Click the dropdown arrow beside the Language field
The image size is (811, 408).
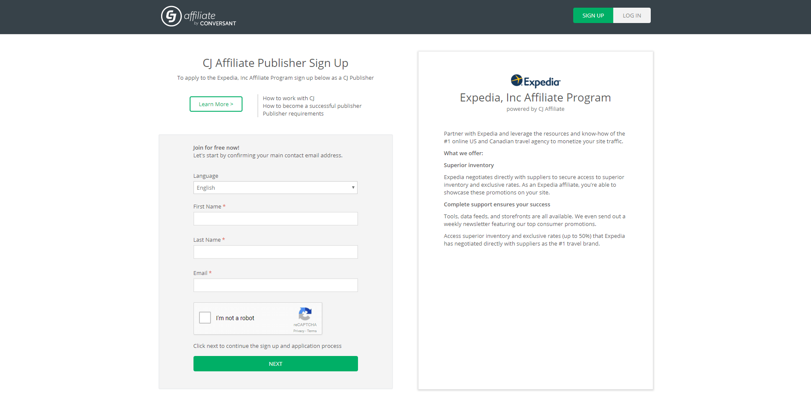[353, 188]
